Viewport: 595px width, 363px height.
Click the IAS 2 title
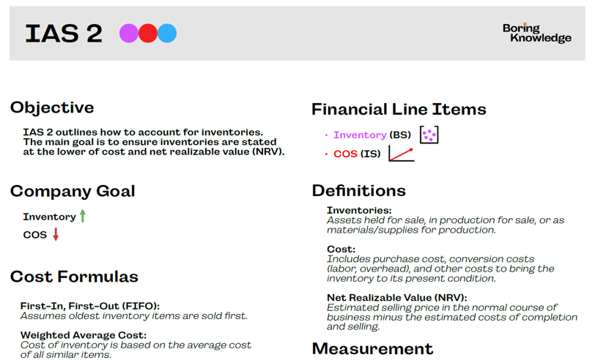[x=64, y=34]
